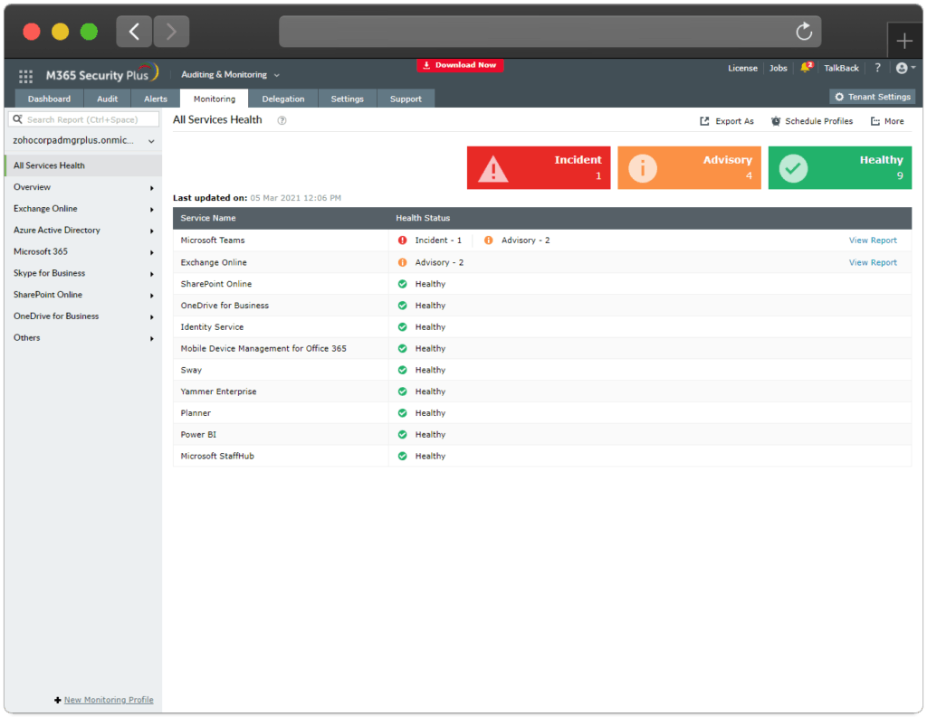The width and height of the screenshot is (927, 717).
Task: Open the Delegation tab
Action: click(x=283, y=99)
